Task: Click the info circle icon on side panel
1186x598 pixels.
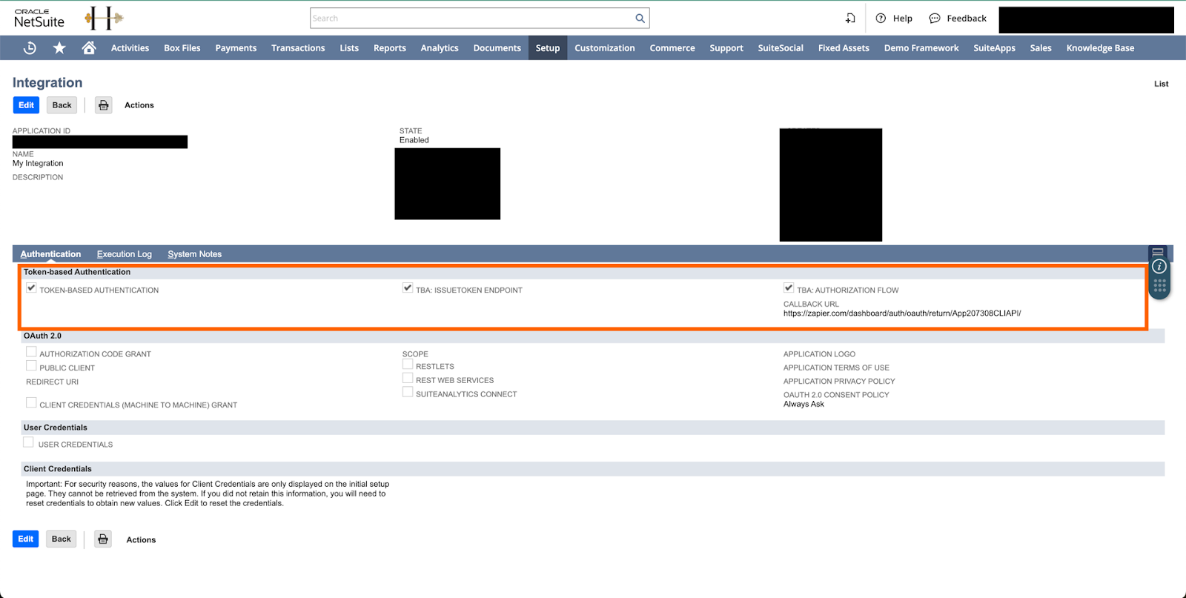Action: point(1159,267)
